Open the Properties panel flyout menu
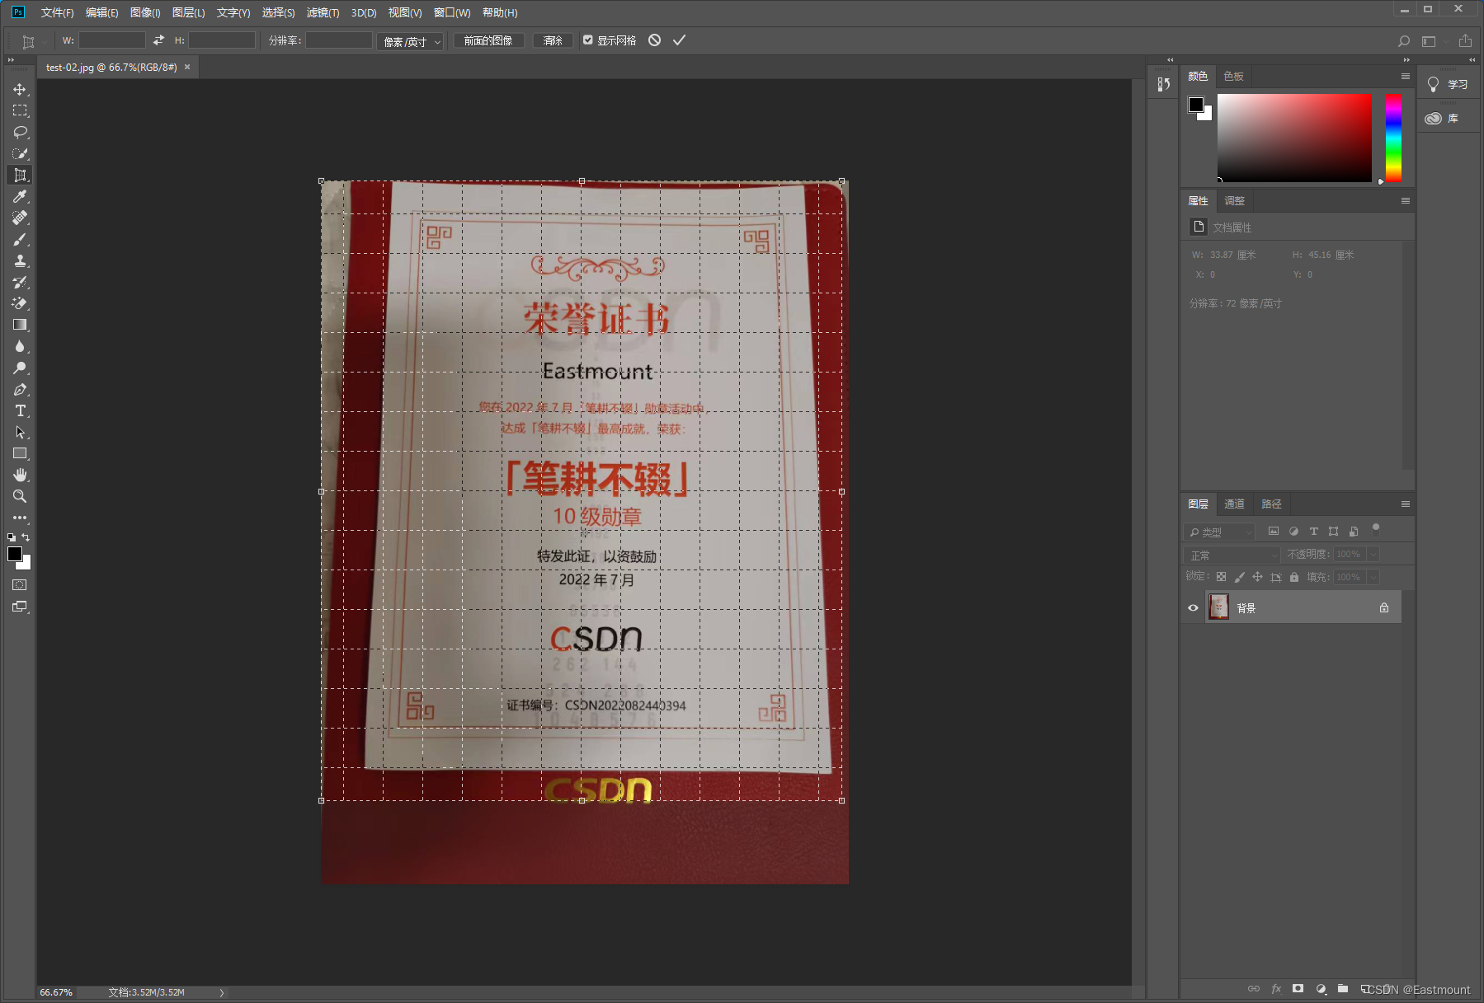 pyautogui.click(x=1406, y=201)
